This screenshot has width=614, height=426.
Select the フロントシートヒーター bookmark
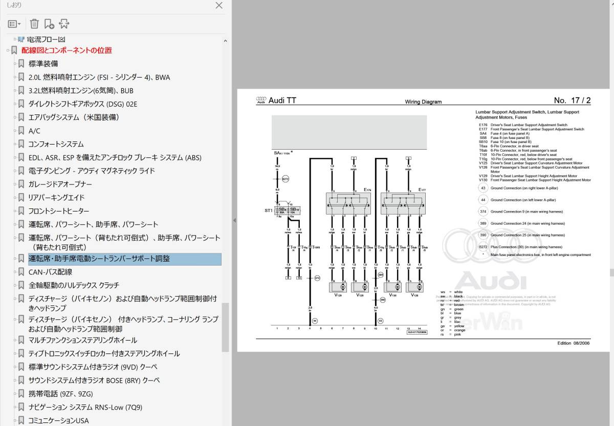(x=59, y=211)
